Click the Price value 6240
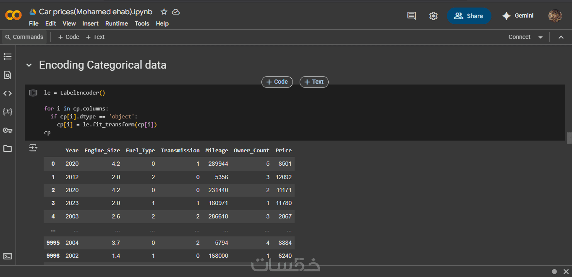This screenshot has width=572, height=277. [285, 256]
